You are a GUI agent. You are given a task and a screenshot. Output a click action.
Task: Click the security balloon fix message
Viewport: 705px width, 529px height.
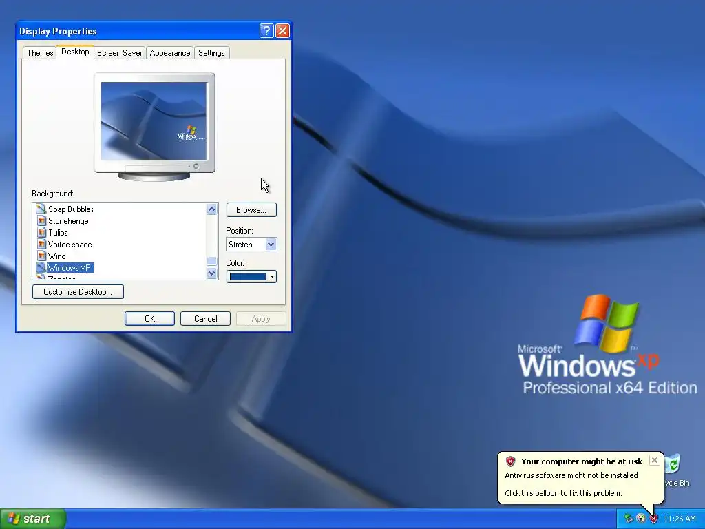click(x=563, y=493)
